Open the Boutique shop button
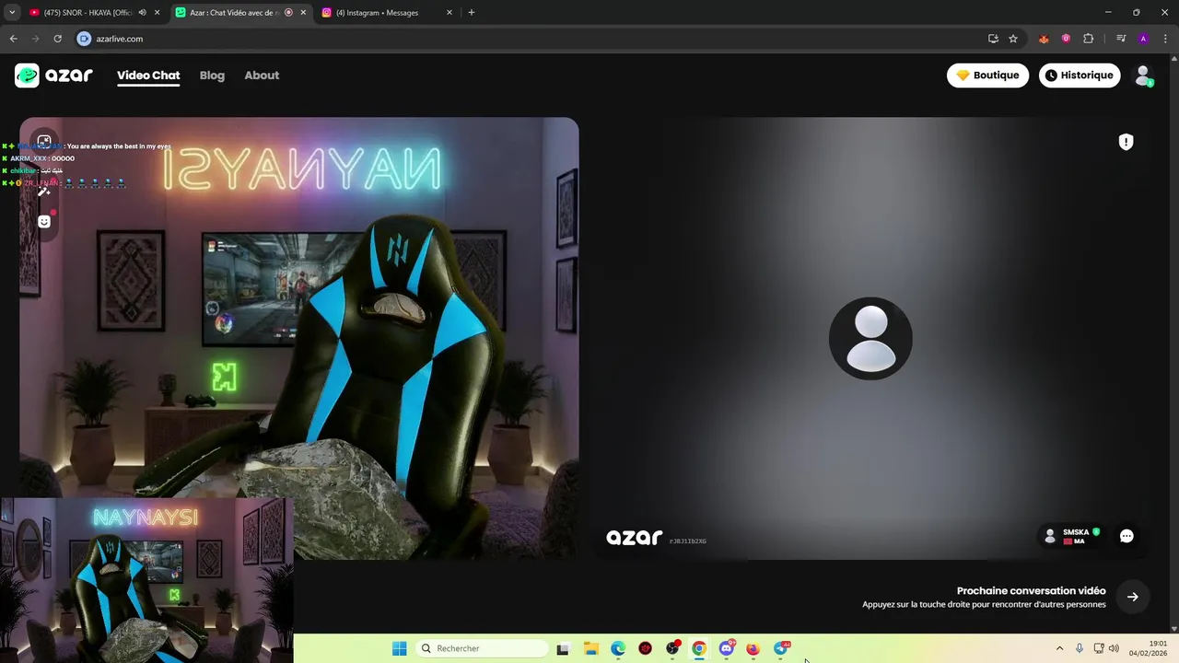Image resolution: width=1179 pixels, height=663 pixels. [987, 76]
